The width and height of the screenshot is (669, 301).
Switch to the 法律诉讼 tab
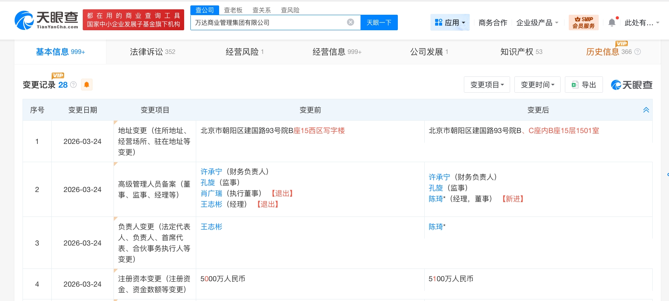click(x=152, y=52)
